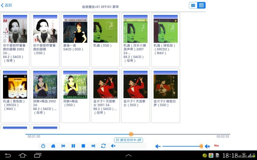Expand the Android bottom bar up-chevron
The height and width of the screenshot is (160, 257).
tap(128, 155)
